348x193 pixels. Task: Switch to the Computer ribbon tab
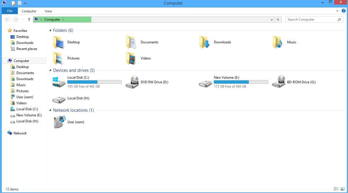(x=29, y=11)
